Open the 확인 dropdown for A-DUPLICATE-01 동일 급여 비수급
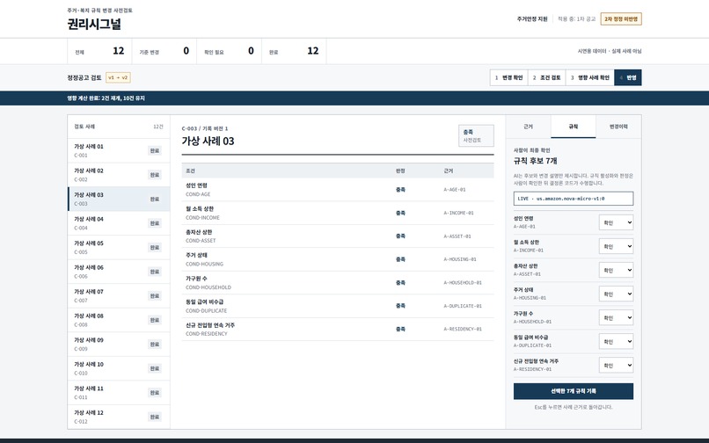 [616, 341]
